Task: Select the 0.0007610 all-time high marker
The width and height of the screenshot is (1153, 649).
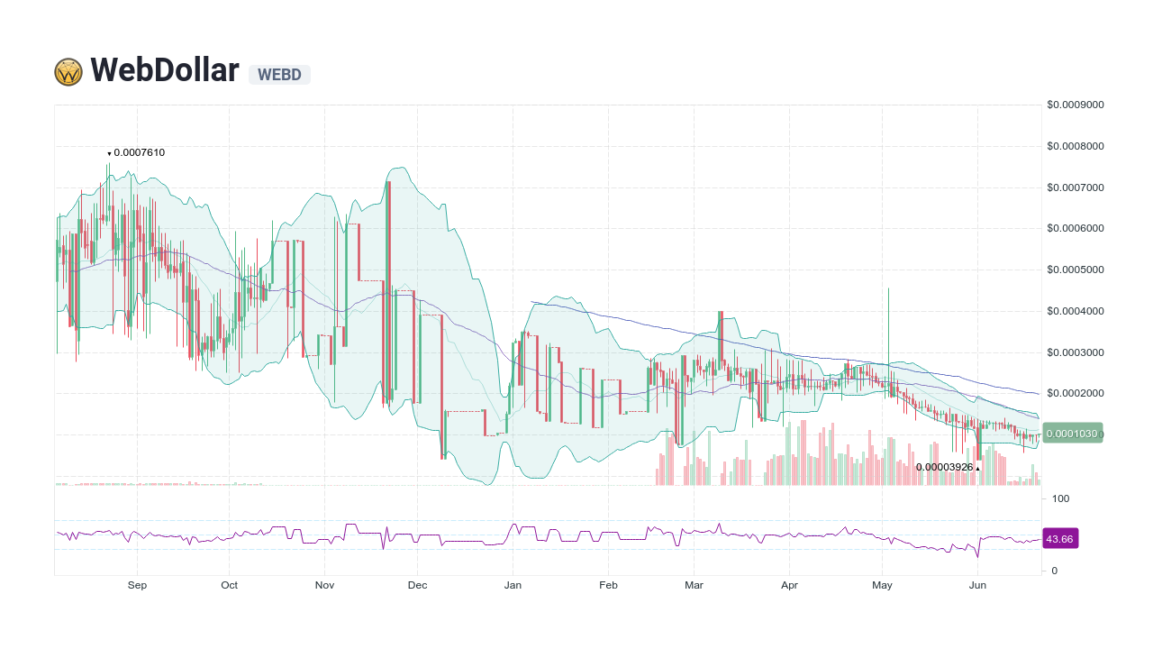Action: pyautogui.click(x=135, y=152)
